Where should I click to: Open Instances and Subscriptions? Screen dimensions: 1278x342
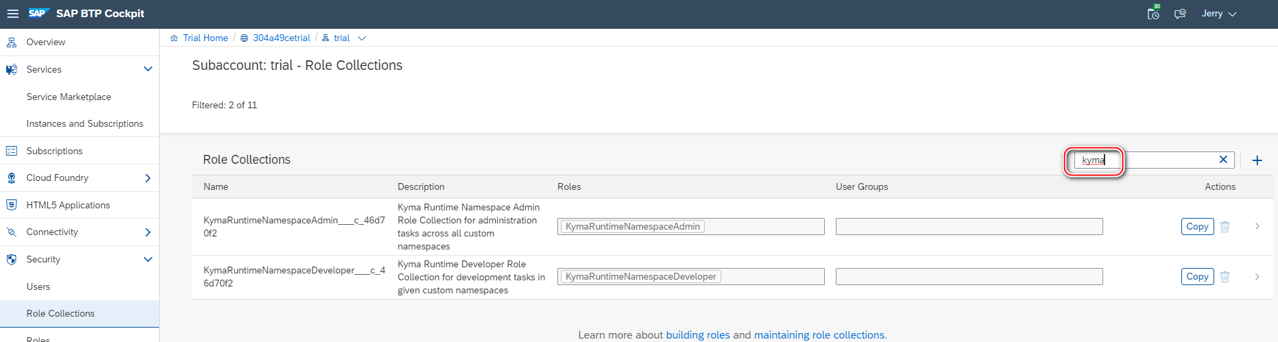[85, 123]
